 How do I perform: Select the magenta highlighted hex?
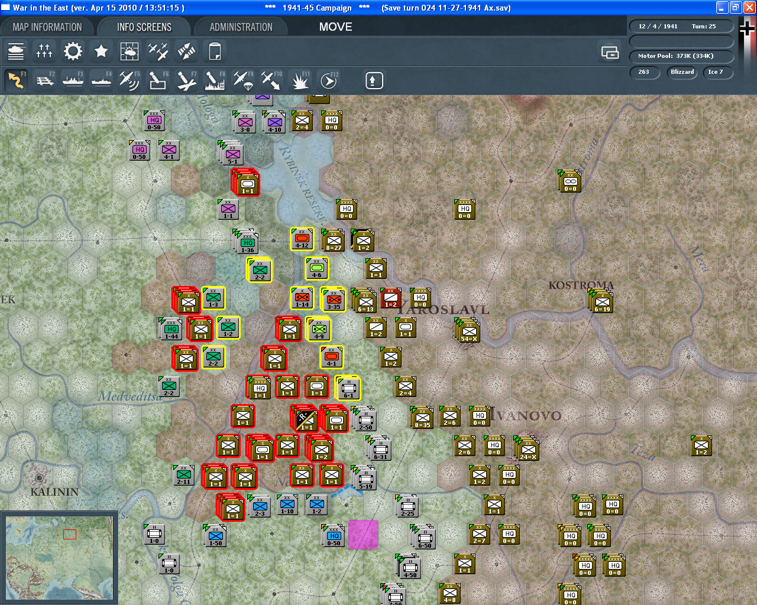coord(363,534)
